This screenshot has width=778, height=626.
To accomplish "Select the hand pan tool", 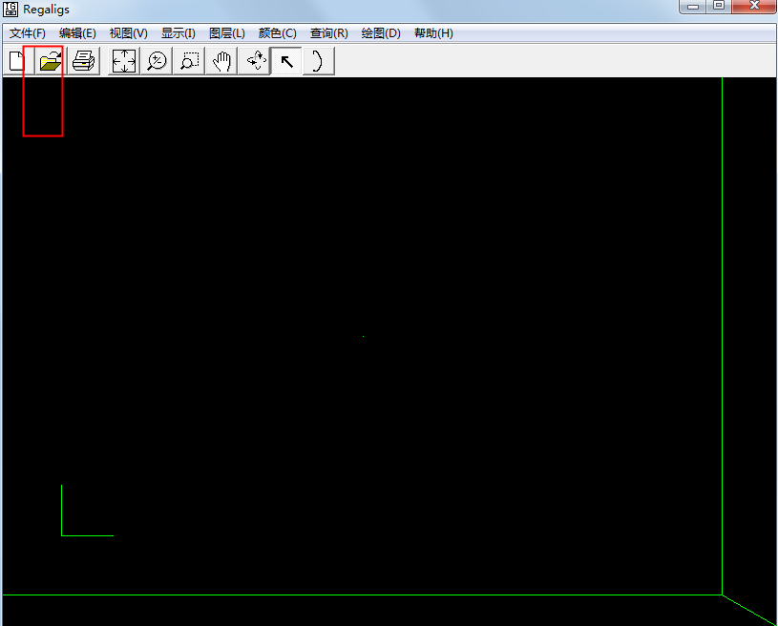I will click(x=221, y=61).
